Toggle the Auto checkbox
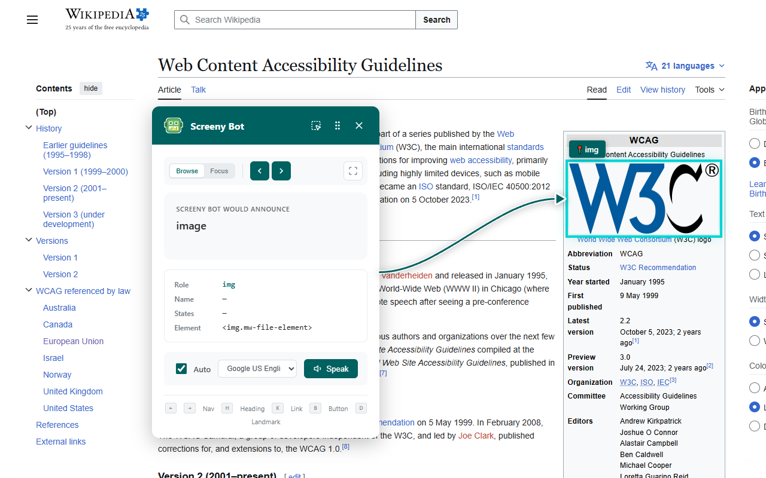 click(x=181, y=369)
